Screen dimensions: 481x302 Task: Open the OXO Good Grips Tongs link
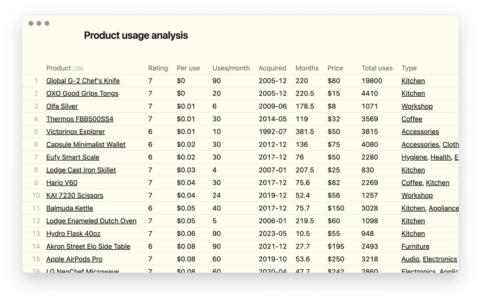82,94
